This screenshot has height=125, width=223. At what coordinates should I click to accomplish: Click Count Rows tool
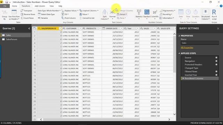tap(27, 18)
